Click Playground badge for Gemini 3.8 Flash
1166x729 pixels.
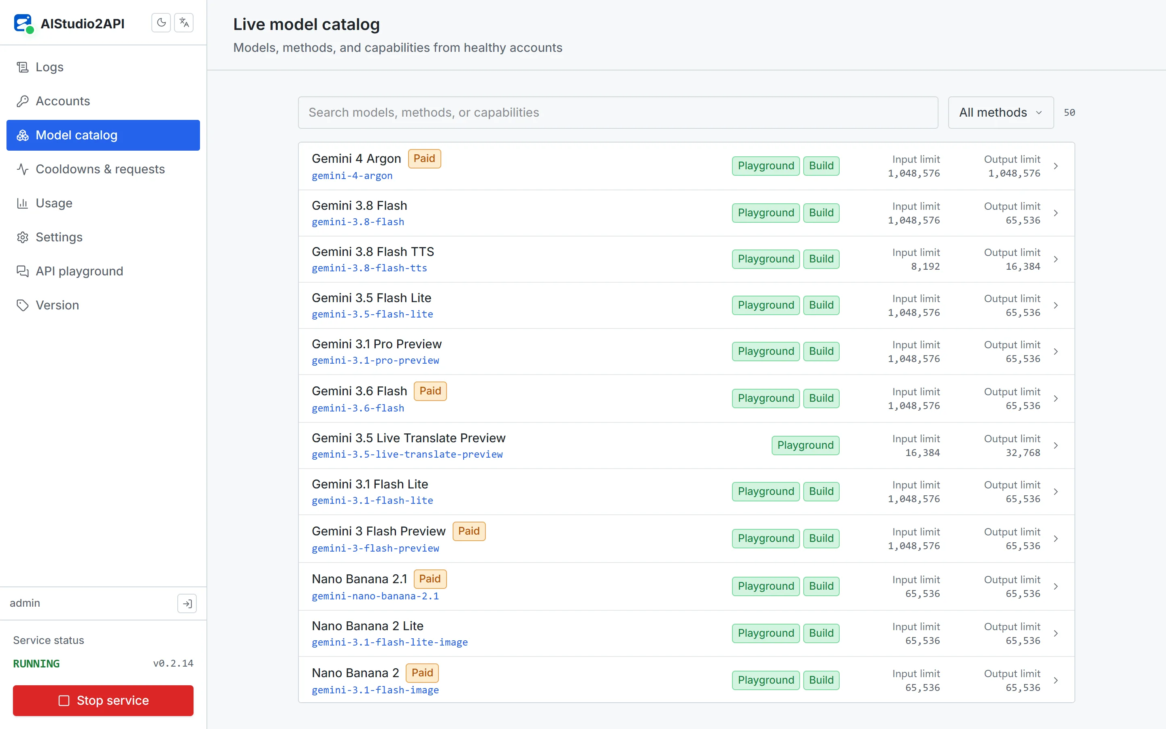click(766, 213)
